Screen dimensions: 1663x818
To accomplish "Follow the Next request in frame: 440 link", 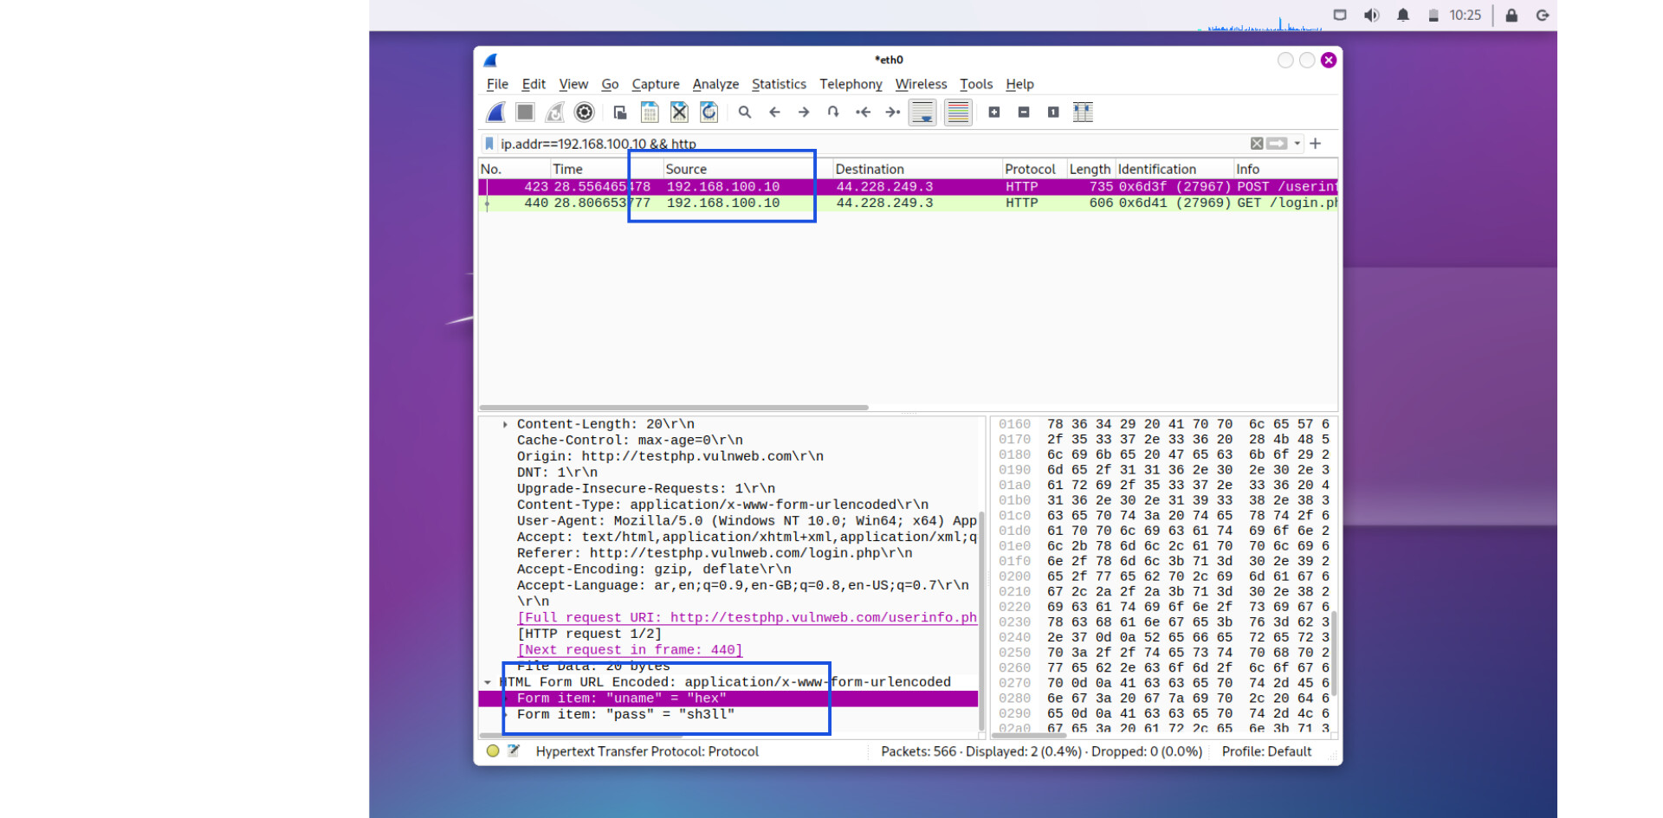I will tap(630, 650).
